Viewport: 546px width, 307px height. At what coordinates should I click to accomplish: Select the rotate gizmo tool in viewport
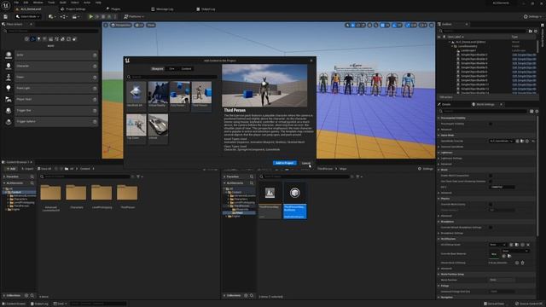click(358, 25)
